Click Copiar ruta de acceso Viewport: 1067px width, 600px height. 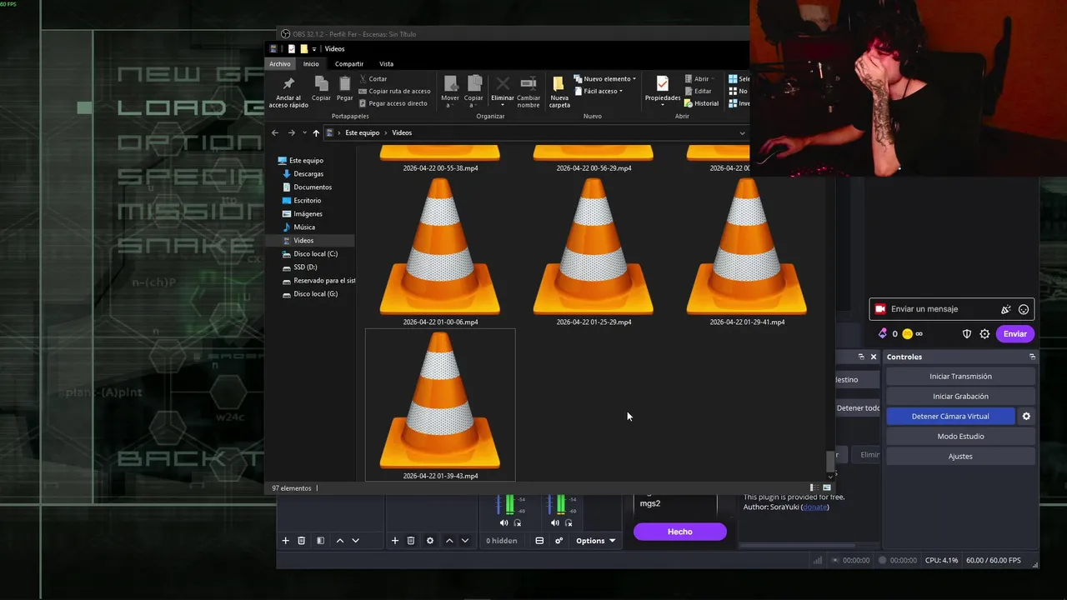point(394,91)
